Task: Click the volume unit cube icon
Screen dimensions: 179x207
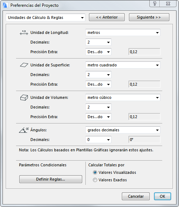Action: 24,98
